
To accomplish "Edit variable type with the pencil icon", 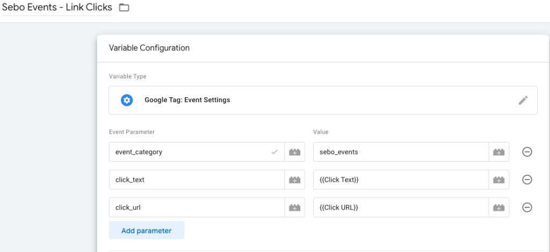I will coord(523,100).
